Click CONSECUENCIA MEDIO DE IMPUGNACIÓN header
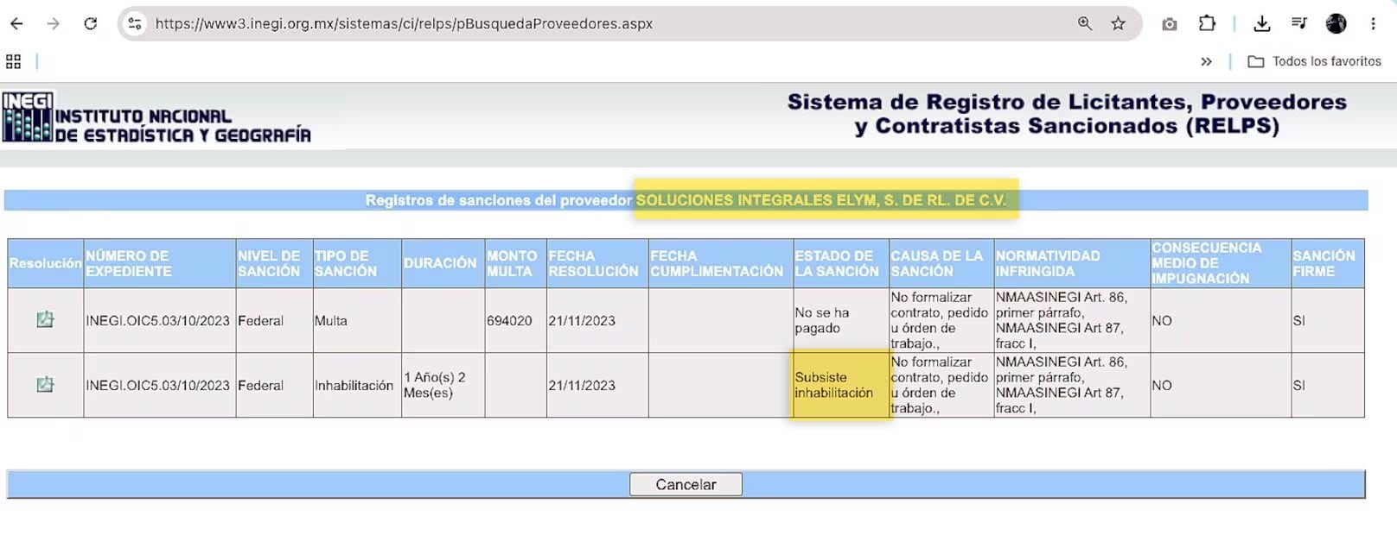Viewport: 1397px width, 535px height. pos(1220,263)
